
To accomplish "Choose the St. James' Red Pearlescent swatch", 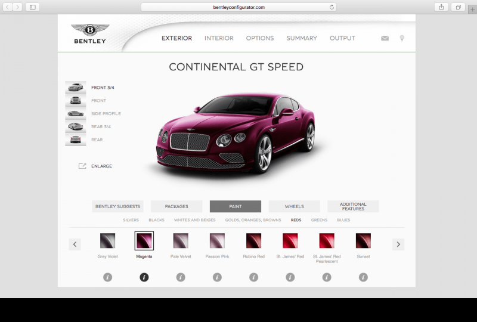I will tap(327, 241).
